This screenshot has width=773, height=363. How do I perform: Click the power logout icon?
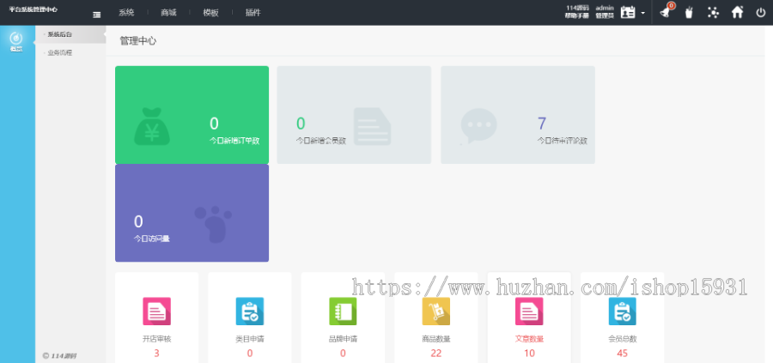[x=761, y=12]
